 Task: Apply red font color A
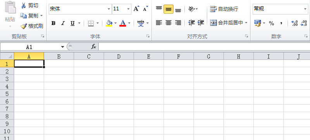point(123,23)
